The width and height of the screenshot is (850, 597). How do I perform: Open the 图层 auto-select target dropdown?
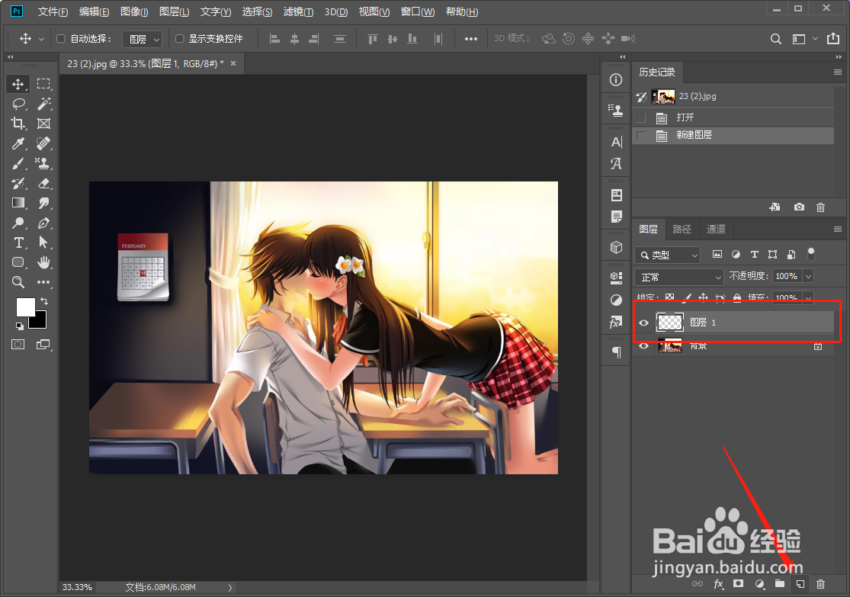tap(142, 39)
